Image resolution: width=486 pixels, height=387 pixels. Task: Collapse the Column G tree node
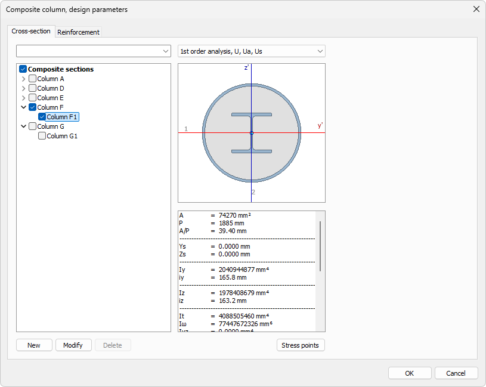coord(24,126)
